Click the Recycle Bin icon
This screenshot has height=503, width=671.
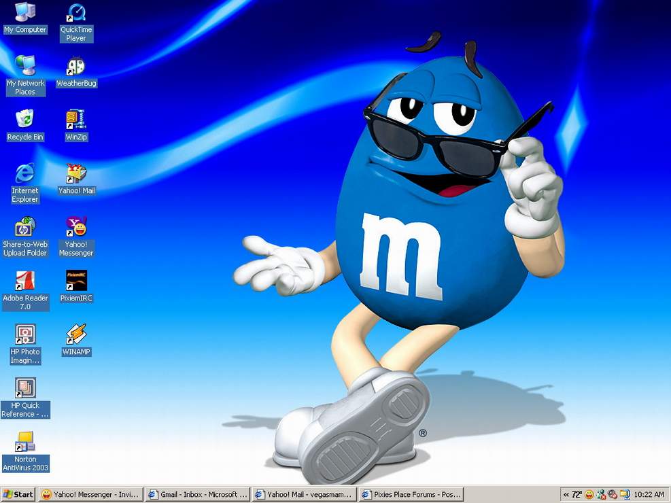coord(25,120)
